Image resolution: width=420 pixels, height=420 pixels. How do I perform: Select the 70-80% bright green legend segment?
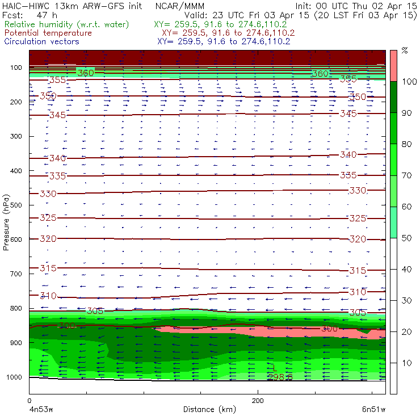coord(393,159)
